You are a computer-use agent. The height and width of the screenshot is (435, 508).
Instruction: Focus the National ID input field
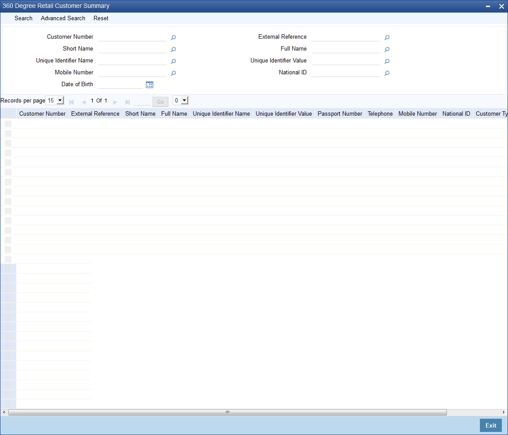tap(346, 73)
